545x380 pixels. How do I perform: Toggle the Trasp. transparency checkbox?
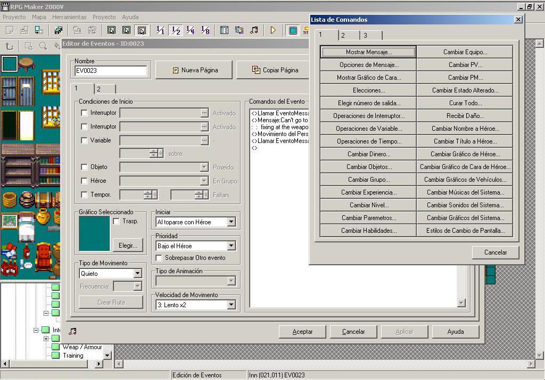pyautogui.click(x=117, y=221)
